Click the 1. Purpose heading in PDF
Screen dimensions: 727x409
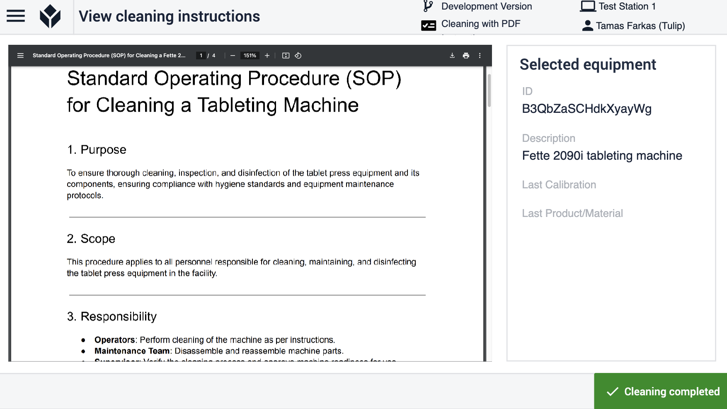click(97, 150)
